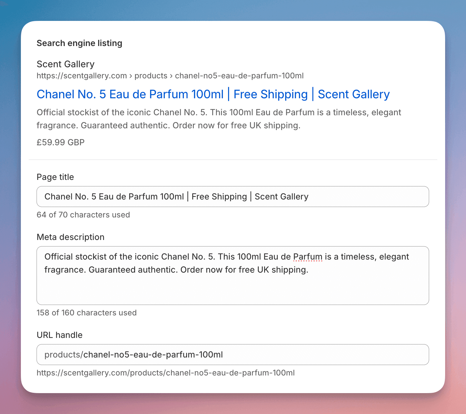
Task: Click the meta description preview snippet text
Action: (219, 119)
